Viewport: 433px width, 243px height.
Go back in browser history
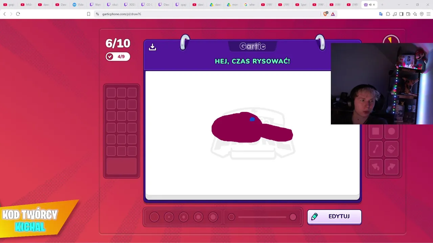click(x=4, y=14)
